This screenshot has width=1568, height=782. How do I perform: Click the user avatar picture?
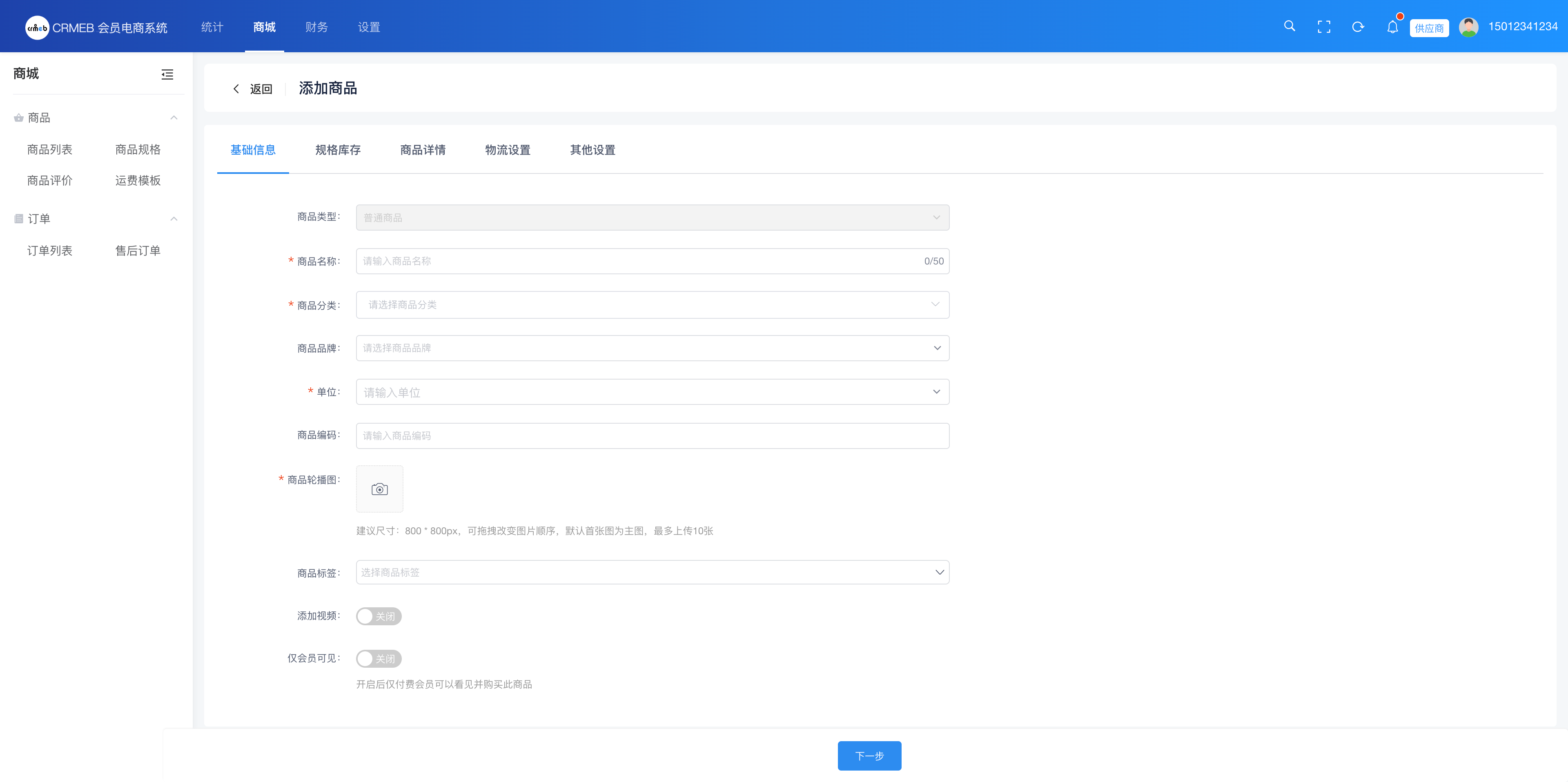[1468, 27]
